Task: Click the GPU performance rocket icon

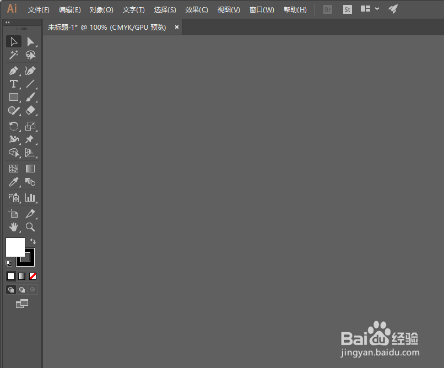Action: click(x=393, y=9)
